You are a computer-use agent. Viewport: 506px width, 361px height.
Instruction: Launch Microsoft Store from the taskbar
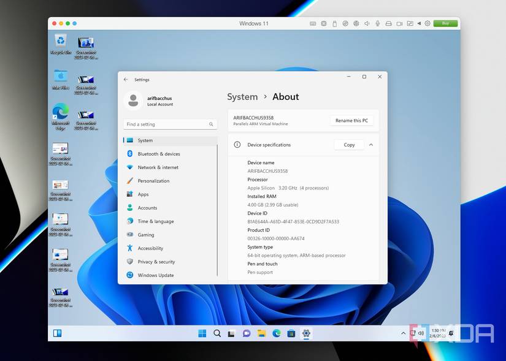291,333
